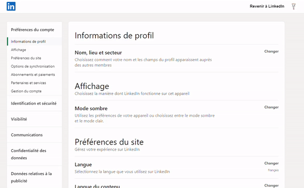Click the français language value
Image resolution: width=304 pixels, height=188 pixels.
(274, 170)
